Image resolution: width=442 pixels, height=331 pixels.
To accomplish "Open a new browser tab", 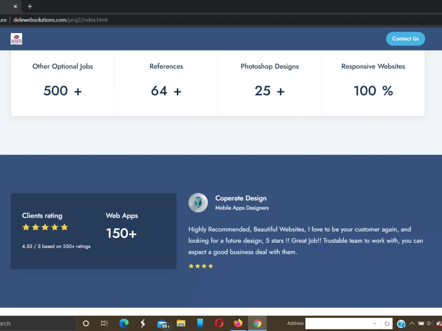I will (30, 6).
